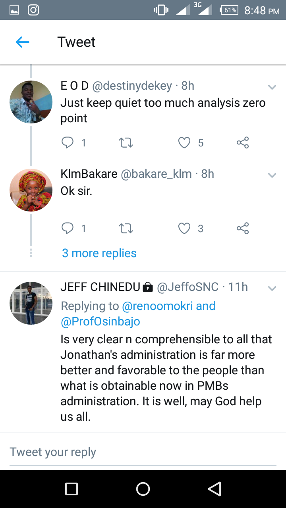
Task: Open options dropdown on KlmBakare's tweet
Action: (x=272, y=175)
